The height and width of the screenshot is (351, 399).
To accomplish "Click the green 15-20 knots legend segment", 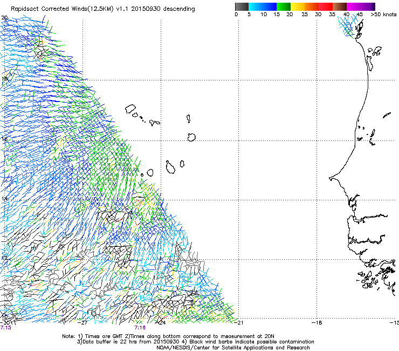I will (x=284, y=6).
